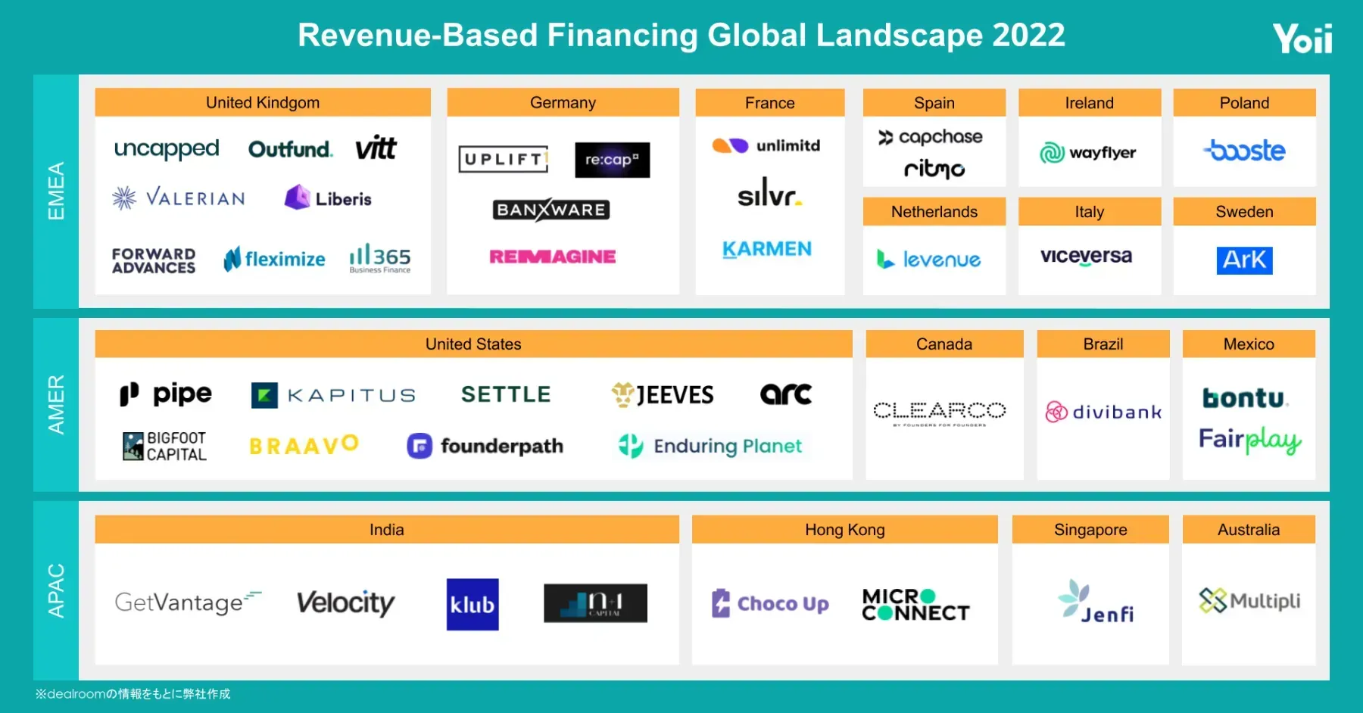This screenshot has height=713, width=1363.
Task: Click the Hong Kong header
Action: [845, 529]
